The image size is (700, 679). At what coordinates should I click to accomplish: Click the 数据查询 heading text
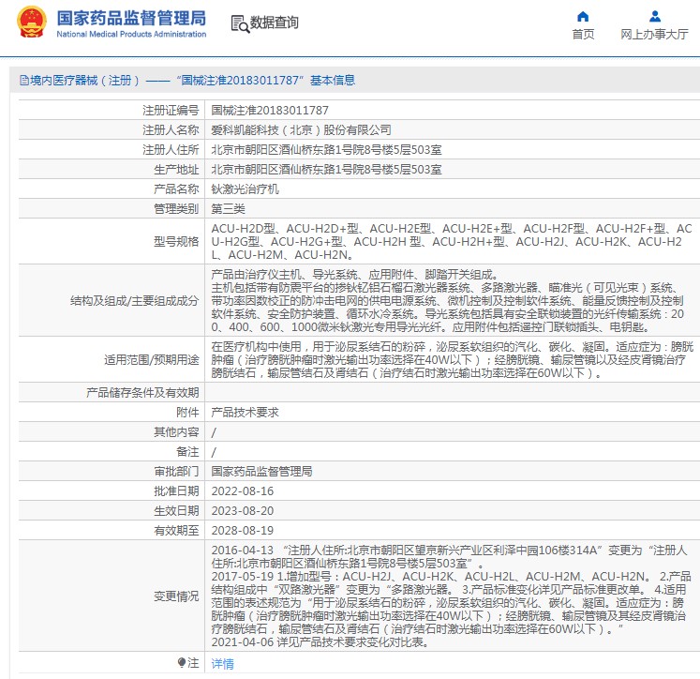[275, 23]
